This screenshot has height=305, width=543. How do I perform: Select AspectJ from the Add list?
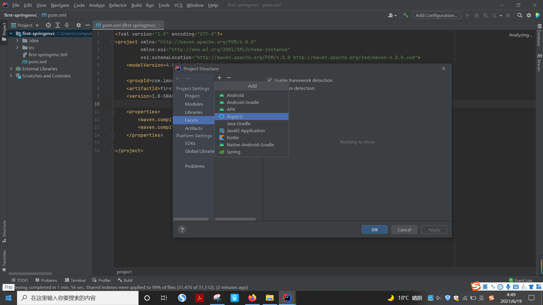252,116
